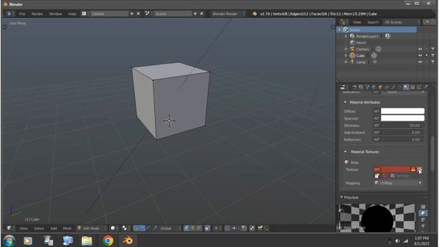Click the Camera object icon in outliner
Viewport: 439px width, 247px height.
(353, 49)
